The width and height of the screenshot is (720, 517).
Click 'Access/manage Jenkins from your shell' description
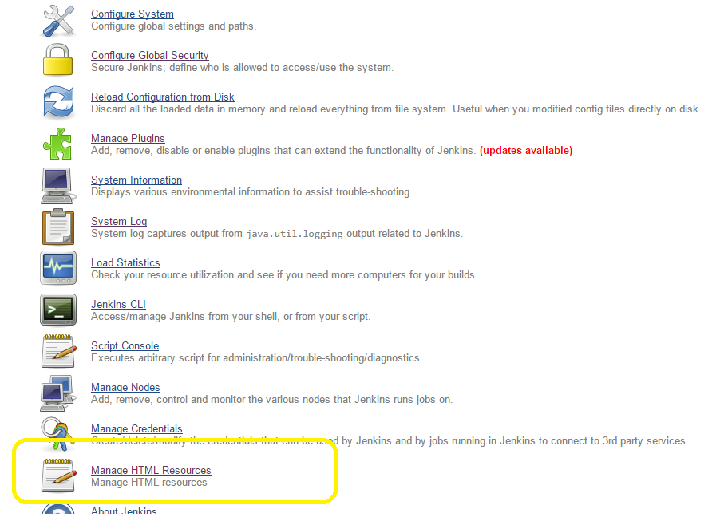(x=231, y=317)
